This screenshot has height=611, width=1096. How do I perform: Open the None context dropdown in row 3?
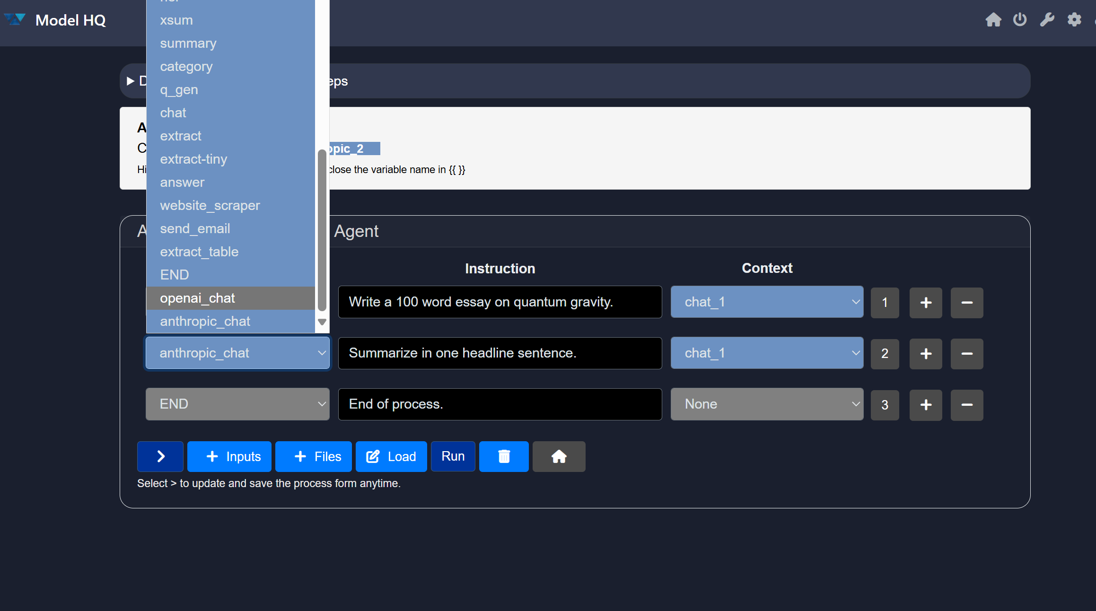[767, 404]
